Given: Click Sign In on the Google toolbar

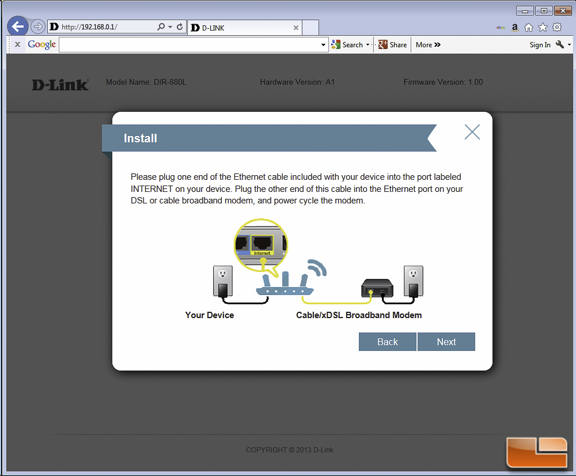Looking at the screenshot, I should [540, 45].
